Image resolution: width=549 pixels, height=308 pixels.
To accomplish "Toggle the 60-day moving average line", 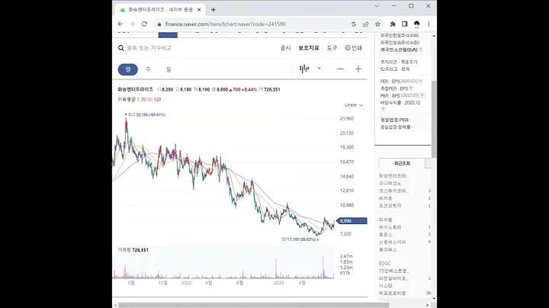I will pos(150,99).
